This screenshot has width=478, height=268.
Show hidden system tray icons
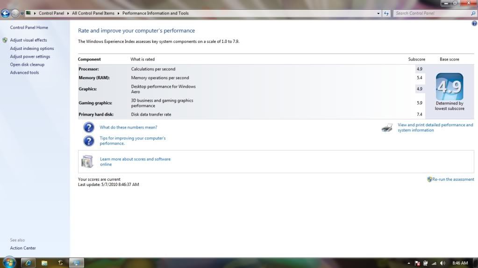coord(408,263)
